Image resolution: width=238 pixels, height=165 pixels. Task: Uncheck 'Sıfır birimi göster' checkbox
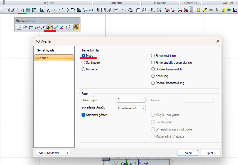click(84, 115)
